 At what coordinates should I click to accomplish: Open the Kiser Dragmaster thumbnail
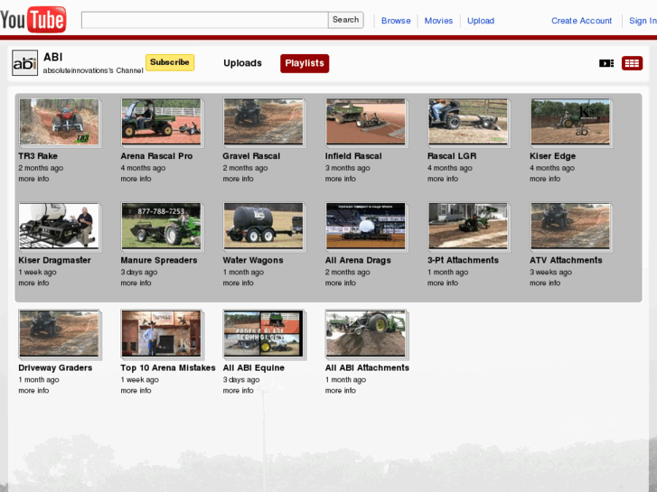59,226
